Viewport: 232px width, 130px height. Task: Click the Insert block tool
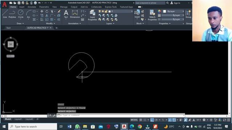(x=137, y=14)
